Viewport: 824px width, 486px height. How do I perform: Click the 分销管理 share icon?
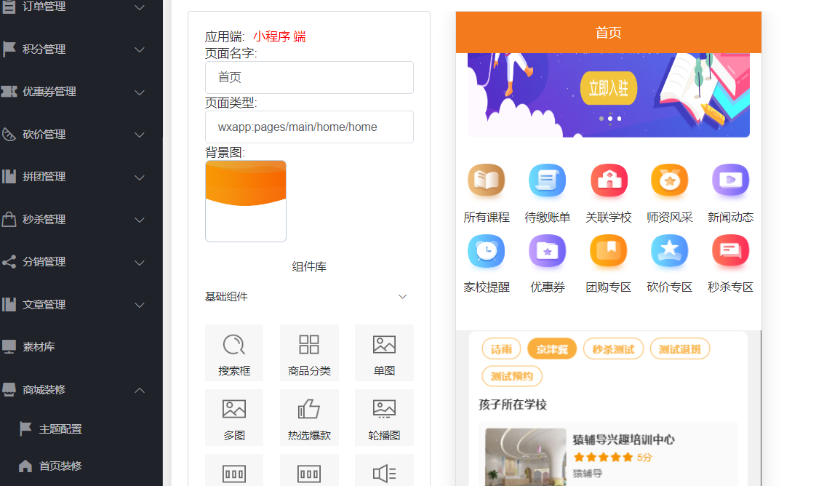pyautogui.click(x=9, y=261)
